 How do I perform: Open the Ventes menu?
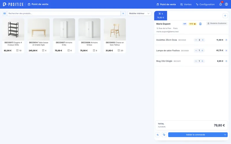(186, 4)
